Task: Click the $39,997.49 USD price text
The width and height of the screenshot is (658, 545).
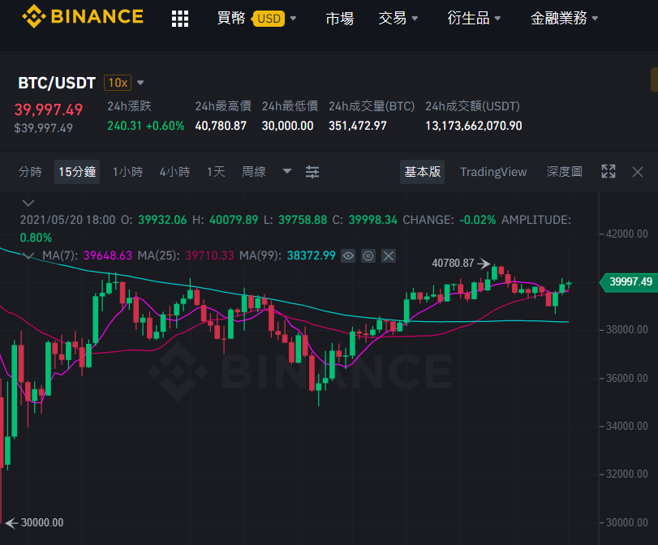Action: 43,128
